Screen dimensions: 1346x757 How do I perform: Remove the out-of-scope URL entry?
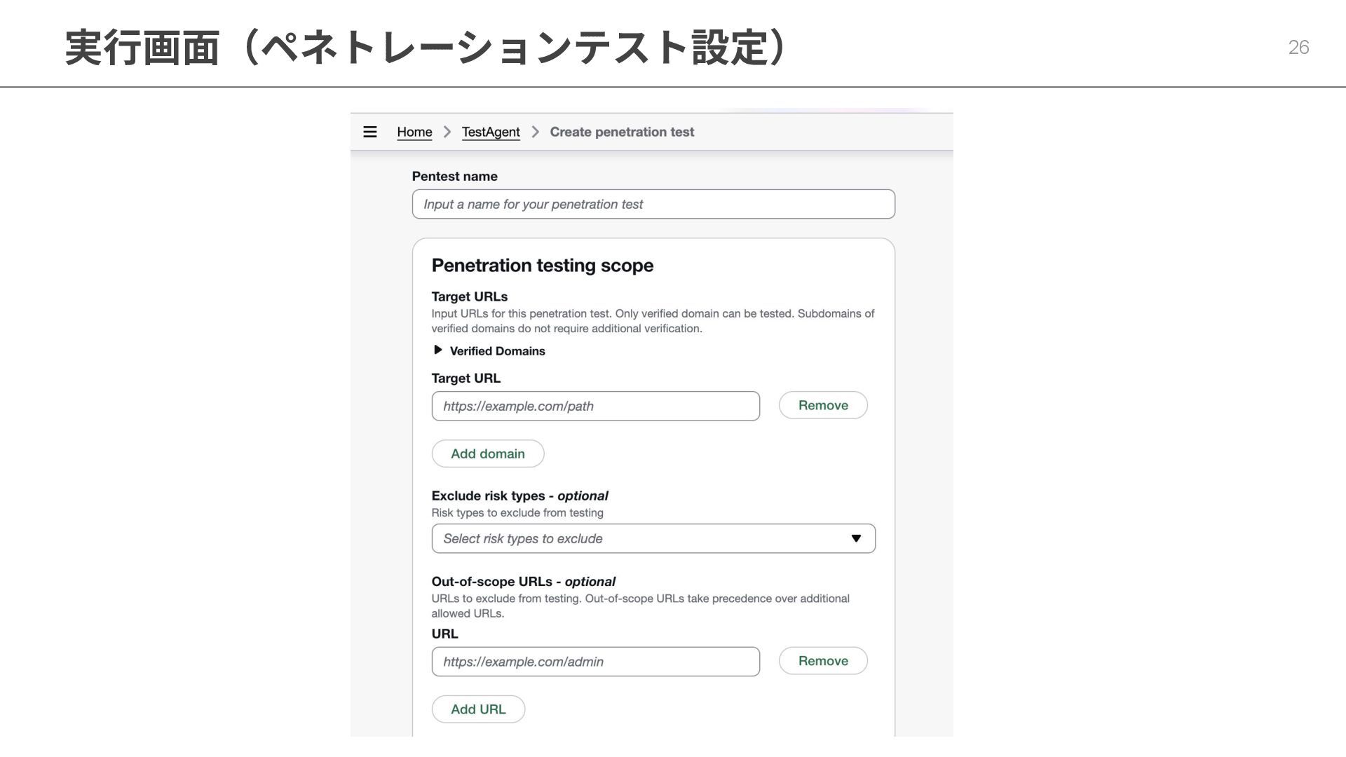tap(823, 661)
